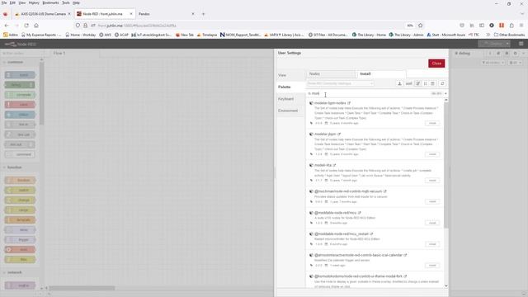The width and height of the screenshot is (528, 297).
Task: Select the template node in palette
Action: [20, 220]
